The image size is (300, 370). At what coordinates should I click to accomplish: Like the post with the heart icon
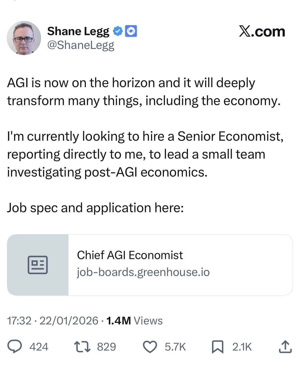(150, 347)
